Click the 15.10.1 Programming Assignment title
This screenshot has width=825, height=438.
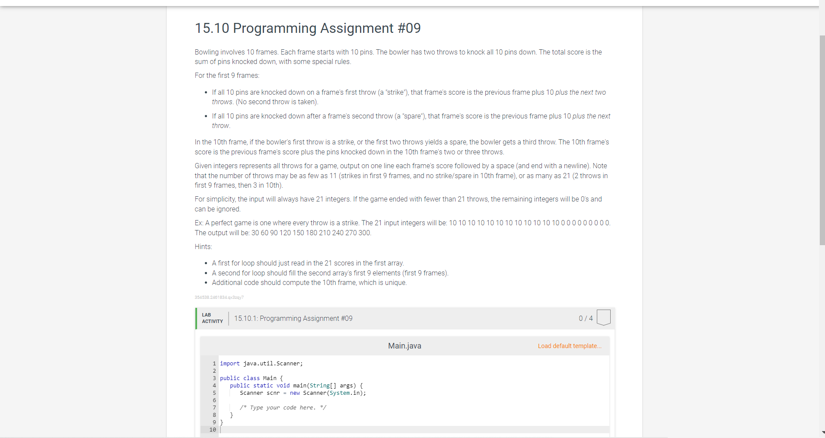coord(293,318)
